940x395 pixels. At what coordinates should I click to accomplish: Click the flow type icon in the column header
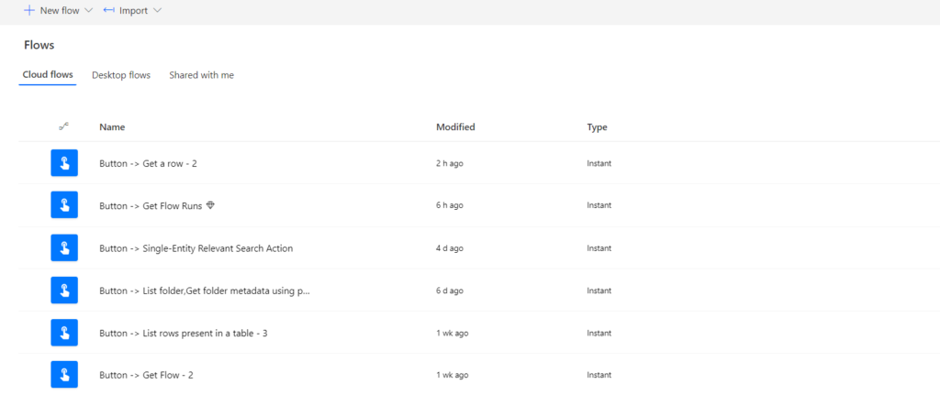pyautogui.click(x=63, y=126)
